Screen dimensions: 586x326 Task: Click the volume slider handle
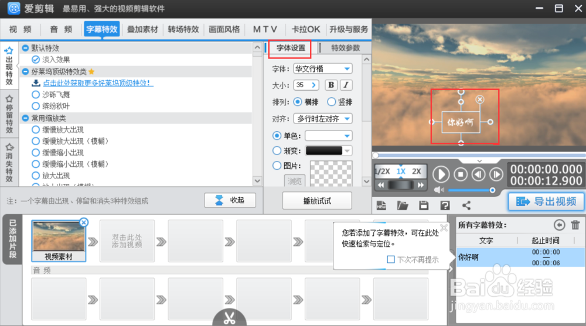tap(493, 190)
